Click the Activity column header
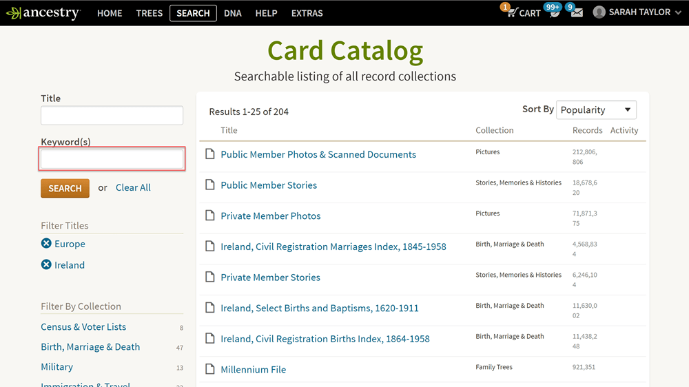The height and width of the screenshot is (387, 689). pos(624,130)
